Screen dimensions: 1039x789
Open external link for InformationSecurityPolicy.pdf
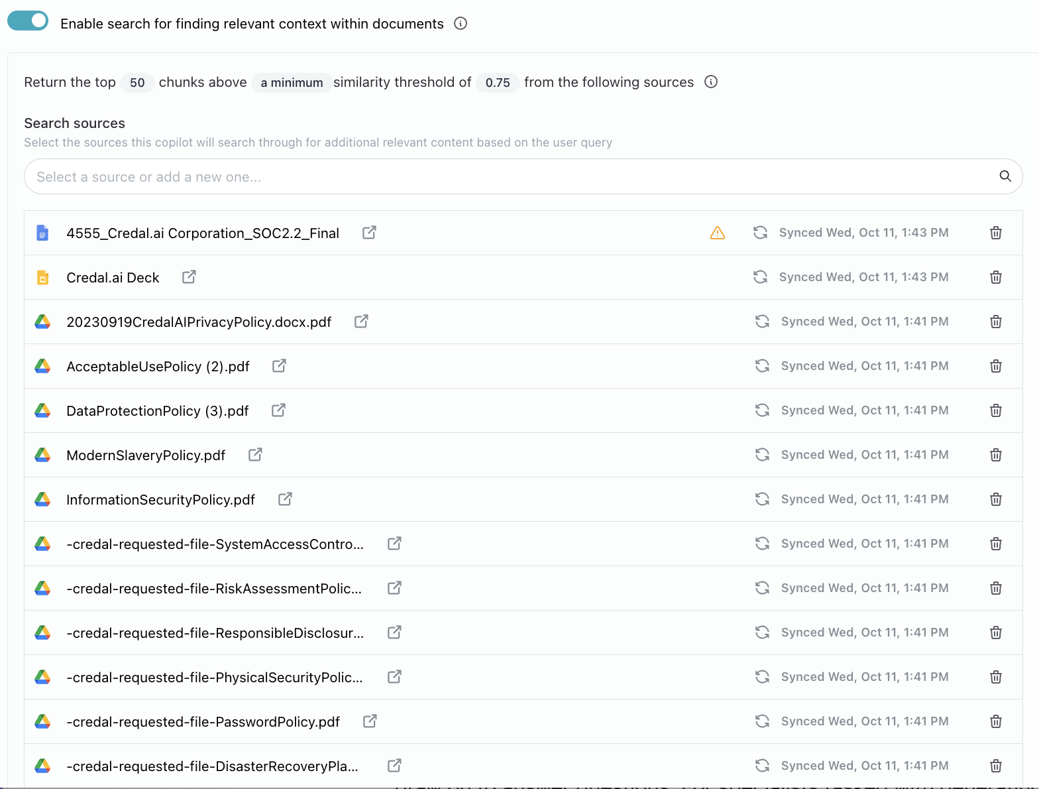tap(285, 499)
